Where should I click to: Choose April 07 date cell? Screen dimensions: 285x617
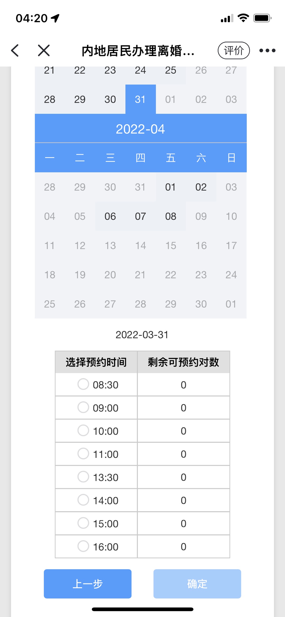140,216
